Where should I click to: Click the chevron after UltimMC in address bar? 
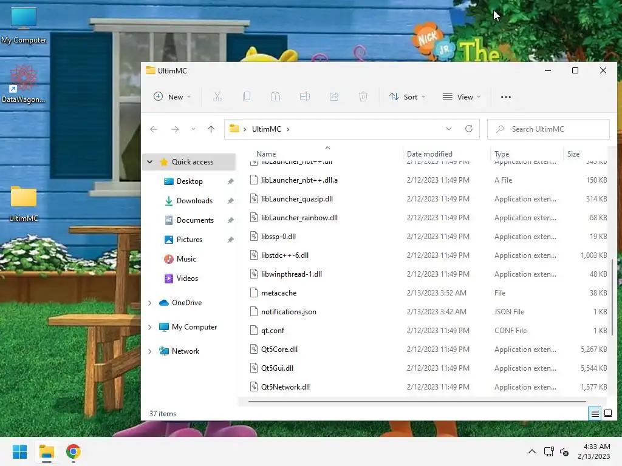(288, 129)
